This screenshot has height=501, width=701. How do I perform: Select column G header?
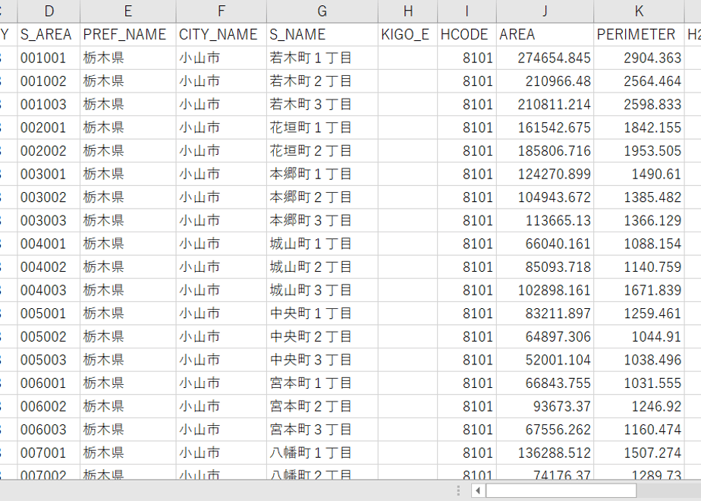click(322, 11)
